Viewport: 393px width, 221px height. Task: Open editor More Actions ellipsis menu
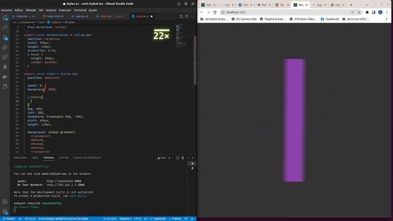(192, 17)
